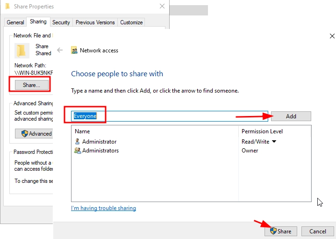Go to the Customize tab

pos(131,22)
